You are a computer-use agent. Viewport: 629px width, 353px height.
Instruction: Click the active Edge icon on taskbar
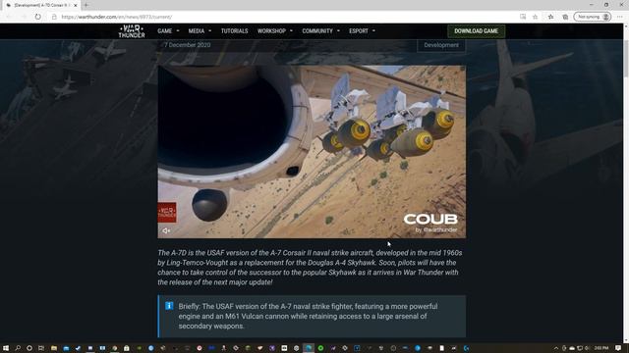point(309,348)
